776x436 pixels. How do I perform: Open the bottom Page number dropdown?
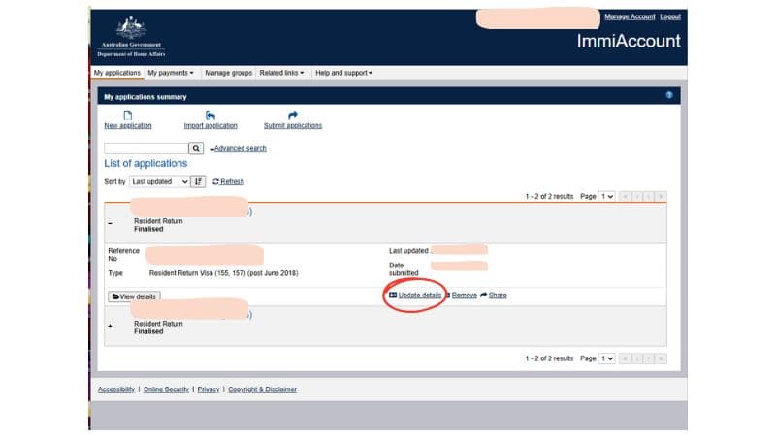pos(607,358)
